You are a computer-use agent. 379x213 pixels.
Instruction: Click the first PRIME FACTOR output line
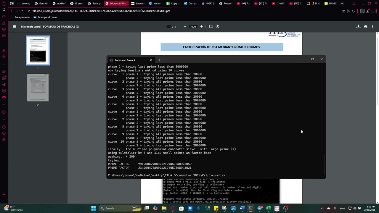coord(150,164)
